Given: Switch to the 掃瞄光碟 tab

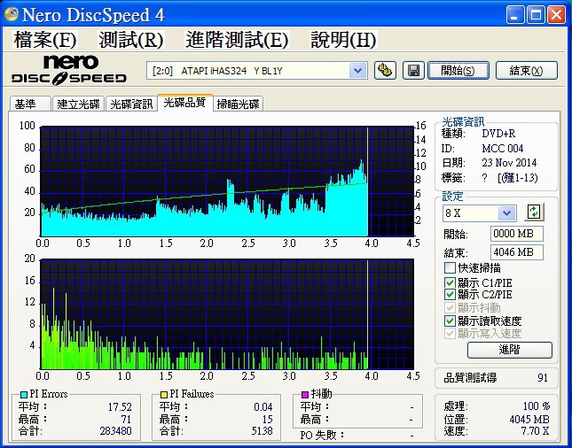Looking at the screenshot, I should tap(238, 104).
